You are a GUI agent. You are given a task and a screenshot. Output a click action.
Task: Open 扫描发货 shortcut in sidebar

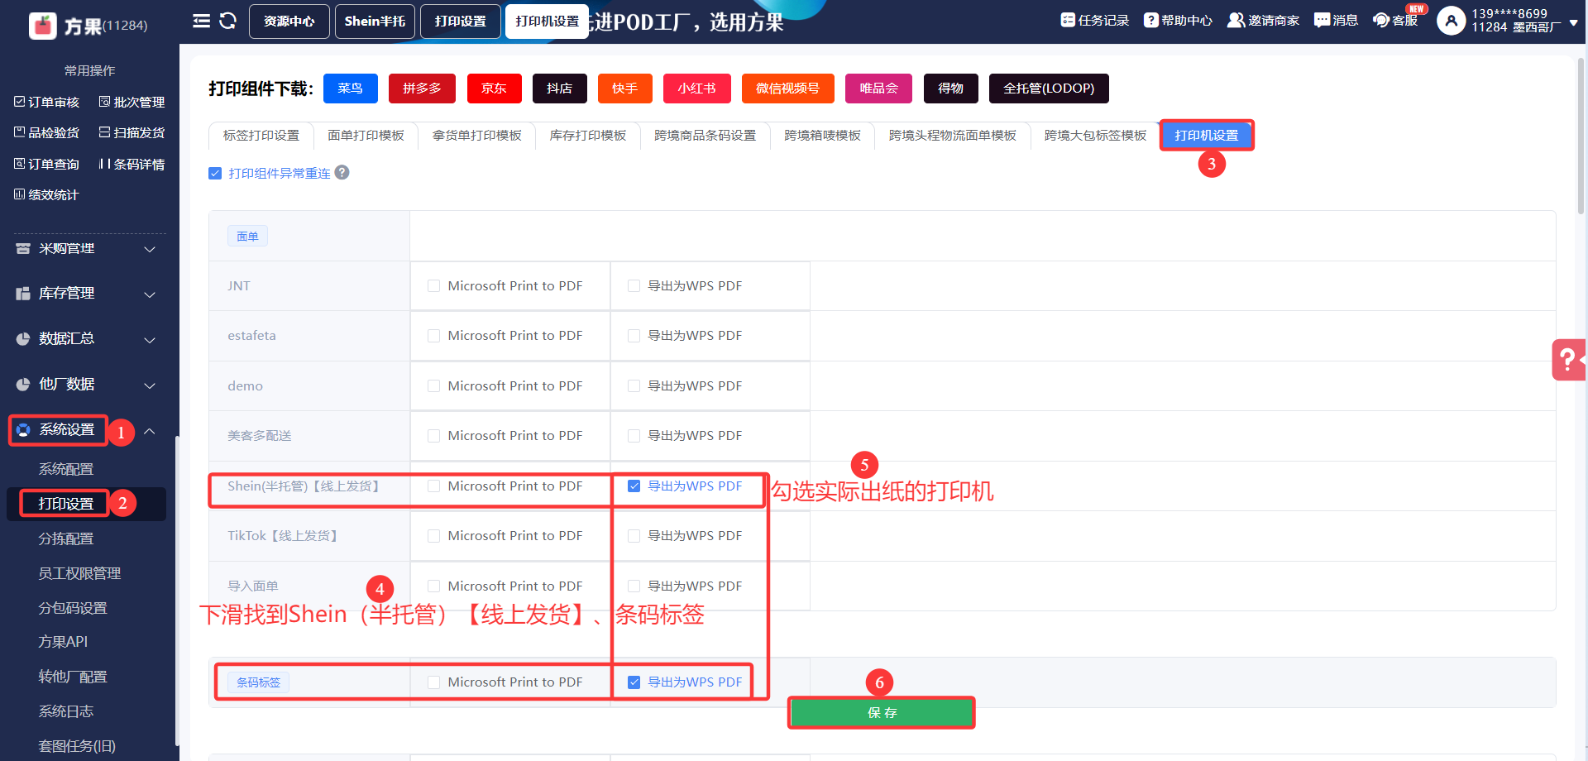tap(132, 132)
